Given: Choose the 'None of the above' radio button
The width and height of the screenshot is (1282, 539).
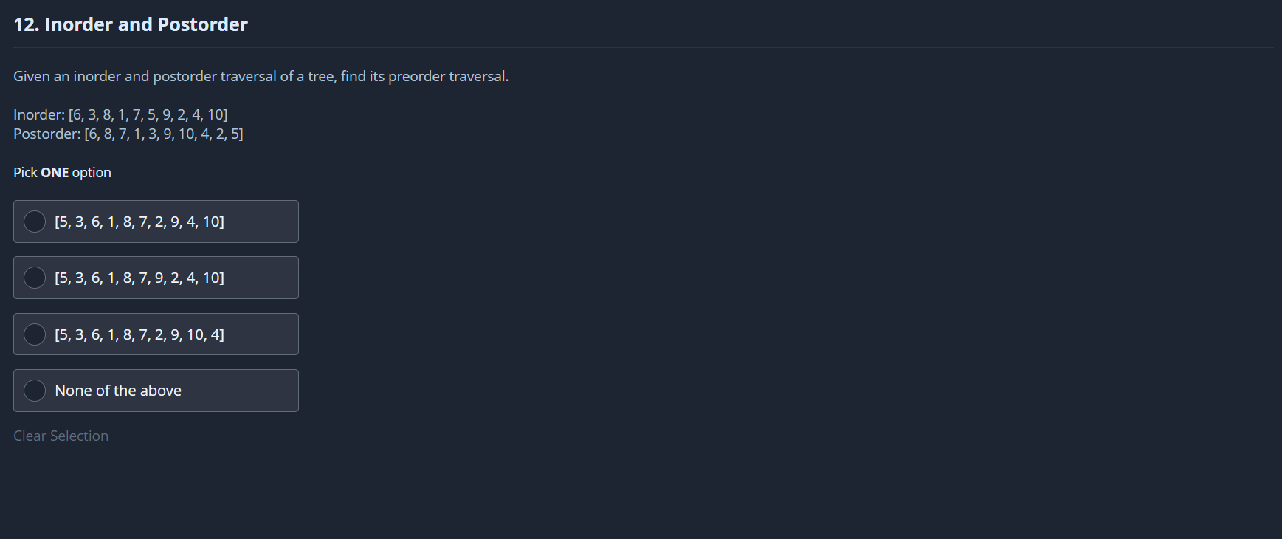Looking at the screenshot, I should 35,391.
